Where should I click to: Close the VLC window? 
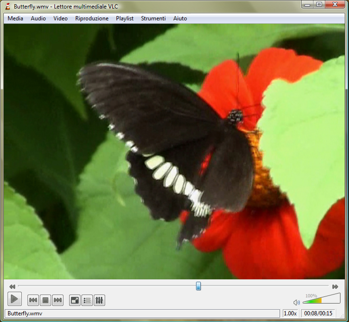coord(335,4)
